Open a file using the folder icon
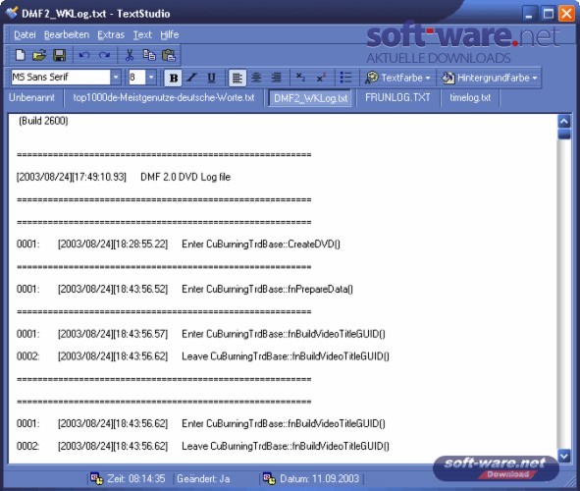 point(39,56)
